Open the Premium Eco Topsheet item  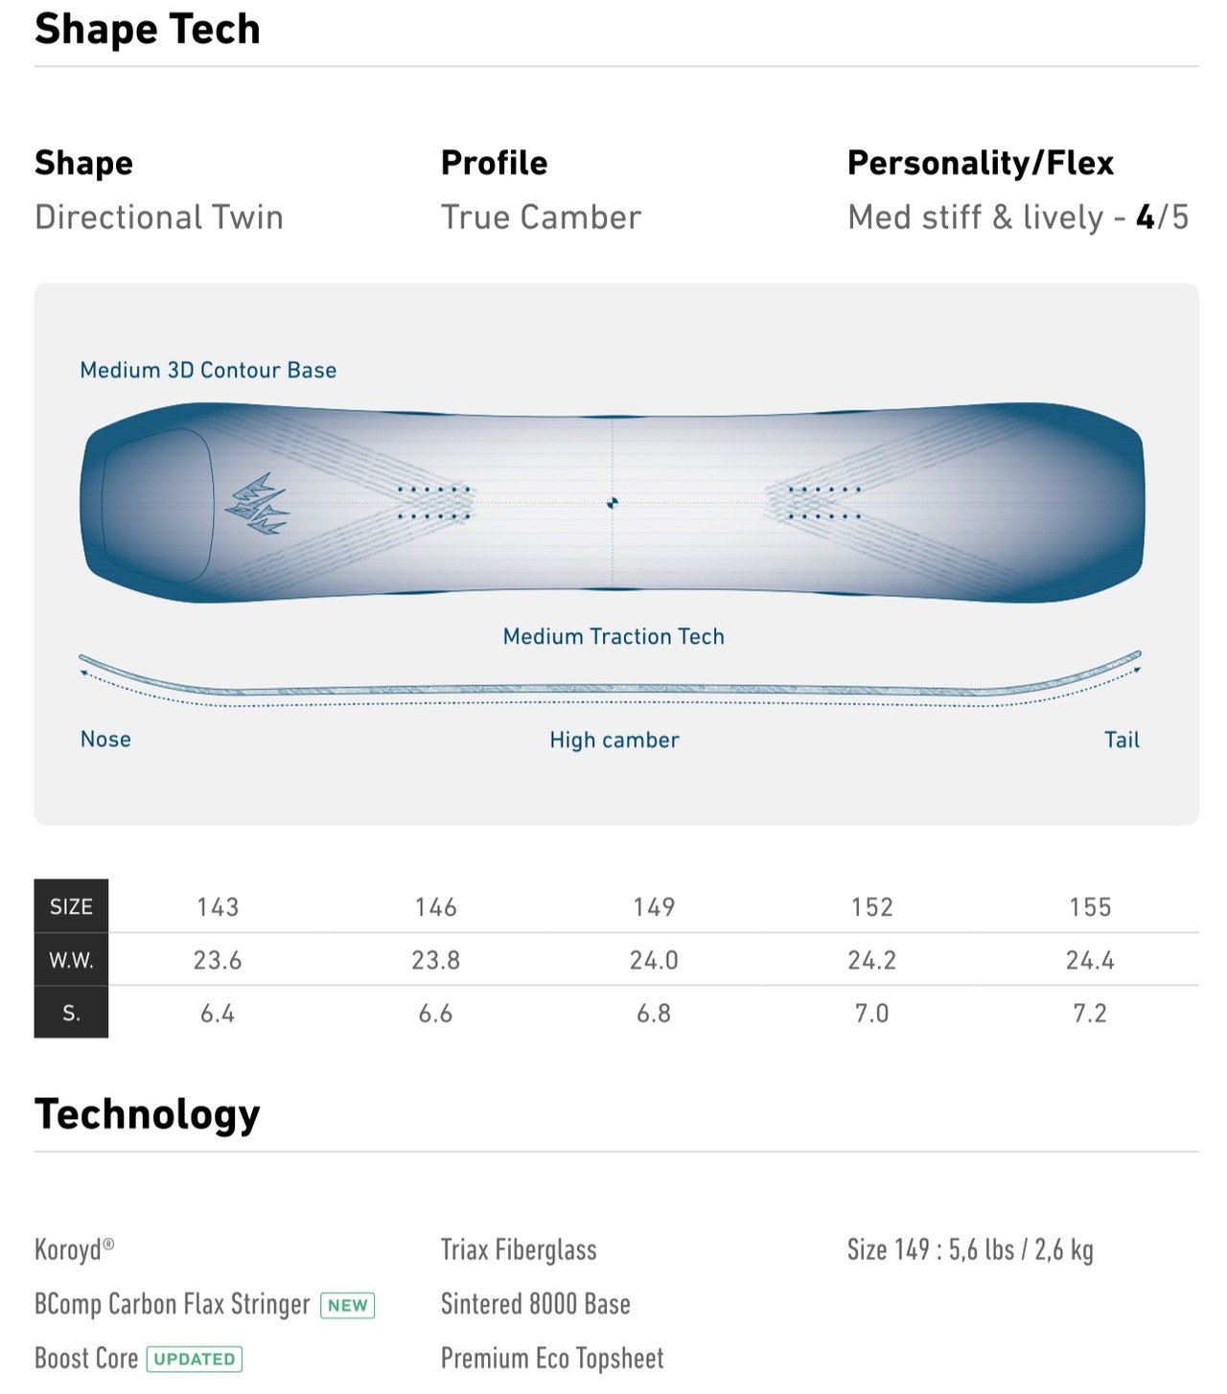tap(552, 1359)
